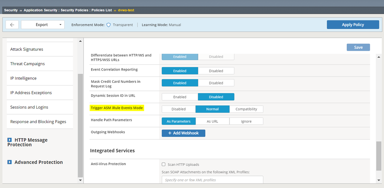Expand the HTTP Message Protection section
Image resolution: width=384 pixels, height=188 pixels.
pyautogui.click(x=10, y=140)
